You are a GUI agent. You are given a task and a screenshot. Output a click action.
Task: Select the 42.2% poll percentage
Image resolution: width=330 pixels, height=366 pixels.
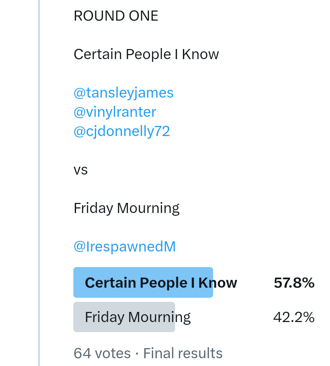[x=294, y=317]
